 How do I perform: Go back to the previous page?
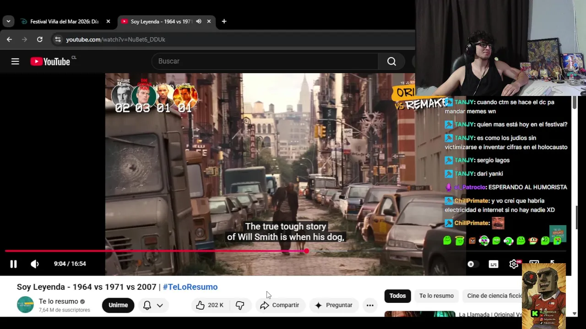point(9,39)
